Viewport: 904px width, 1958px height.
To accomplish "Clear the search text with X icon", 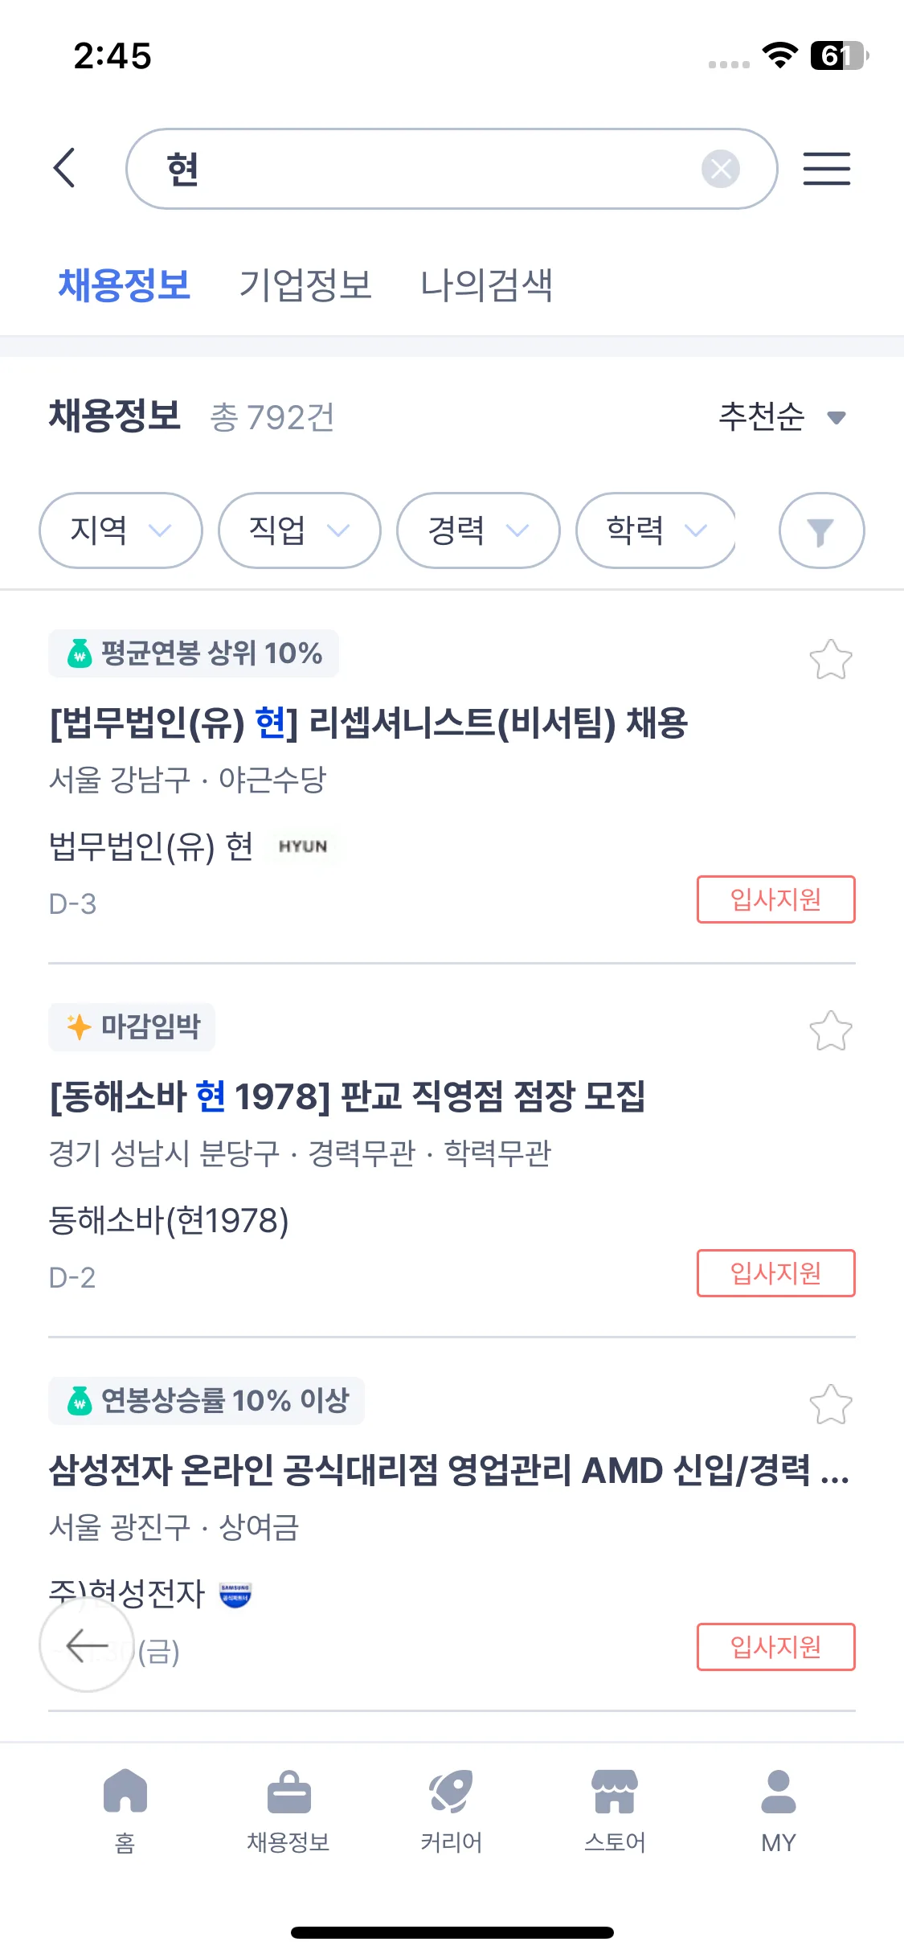I will [720, 169].
